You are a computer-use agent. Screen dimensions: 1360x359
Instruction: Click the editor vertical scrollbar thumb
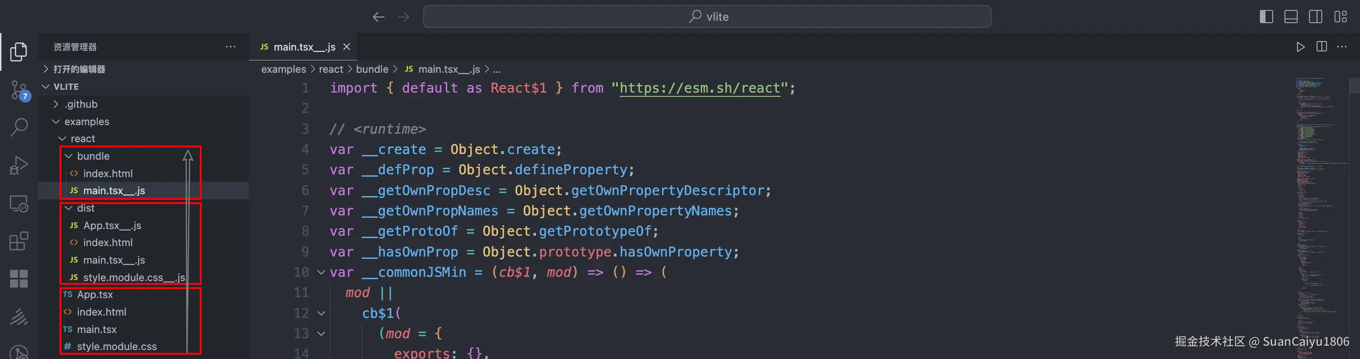[x=1355, y=85]
